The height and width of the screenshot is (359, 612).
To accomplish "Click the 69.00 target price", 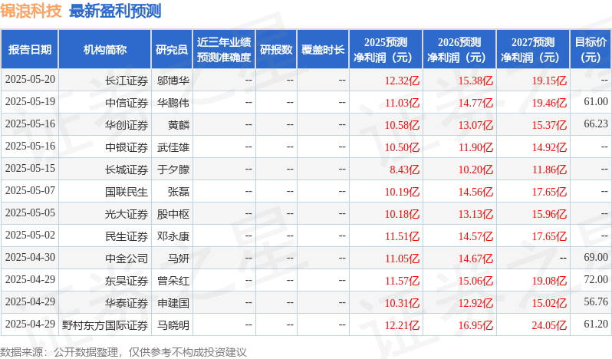I will click(x=596, y=258).
